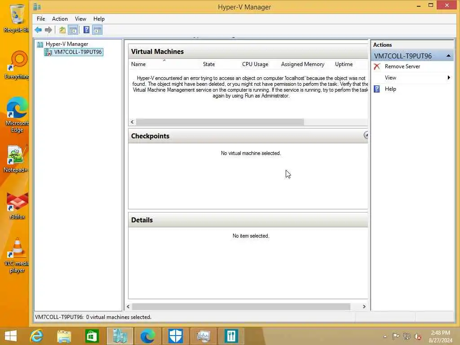Click the right arrow of bottom scrollbar

[x=364, y=306]
